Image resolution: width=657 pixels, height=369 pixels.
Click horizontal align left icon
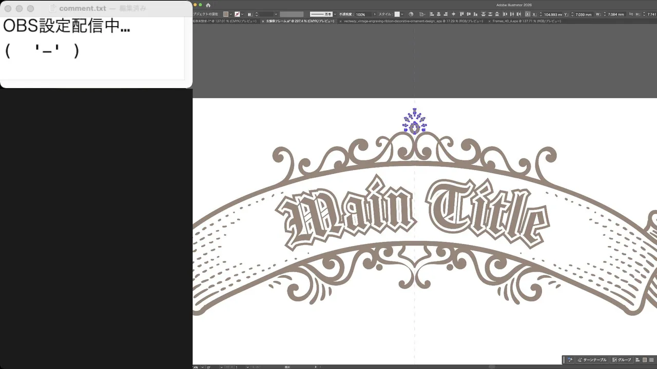click(x=432, y=14)
